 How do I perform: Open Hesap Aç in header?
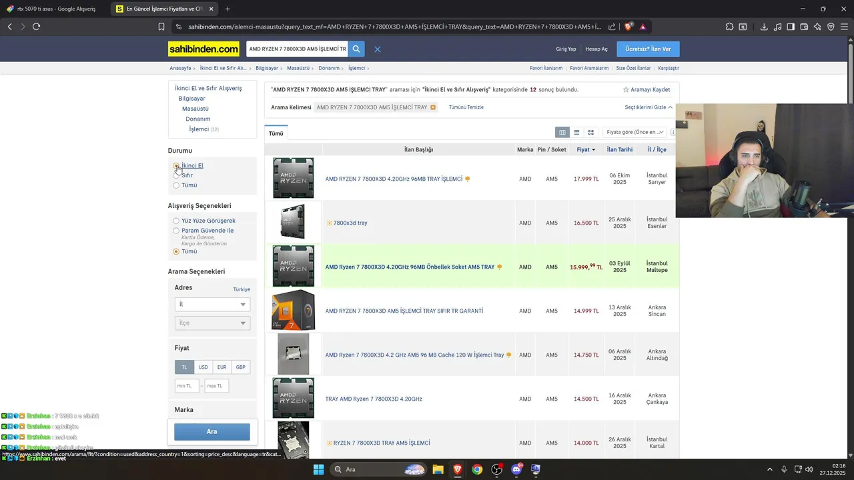click(596, 49)
